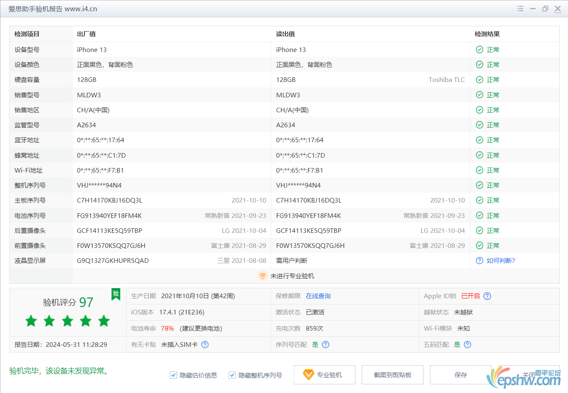Click the green check icon for 设备型号
568x393 pixels.
(479, 49)
